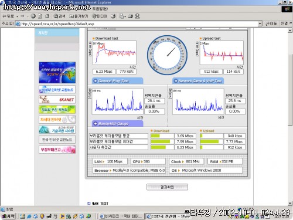293x220 pixels.
Task: Select the 25.8 ms game ping value
Action: coord(235,101)
